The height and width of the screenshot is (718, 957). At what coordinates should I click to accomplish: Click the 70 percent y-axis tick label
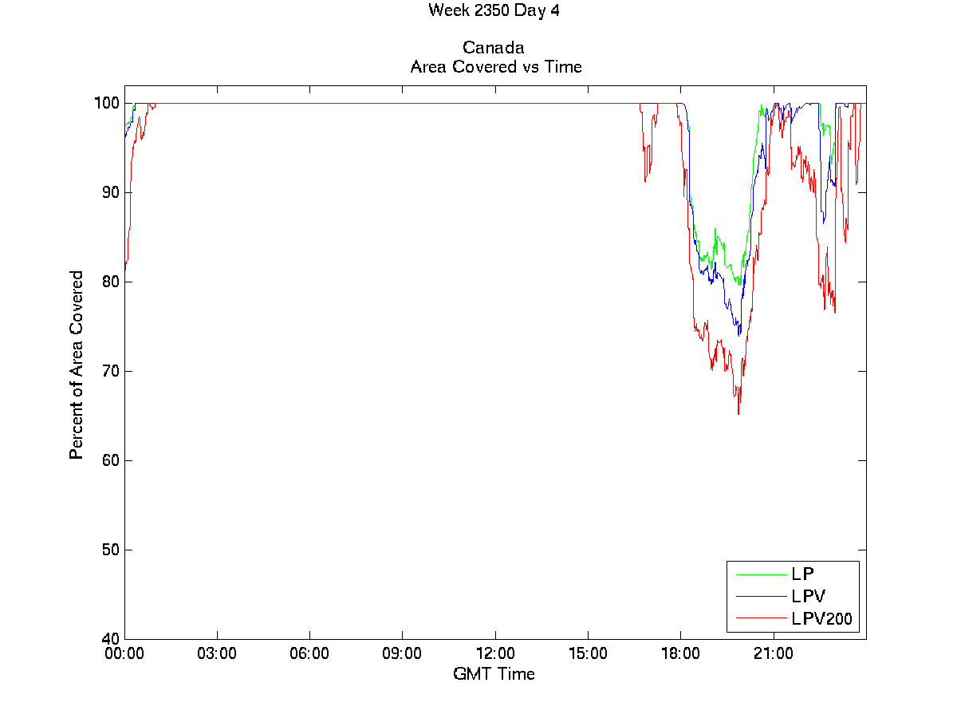tap(110, 371)
